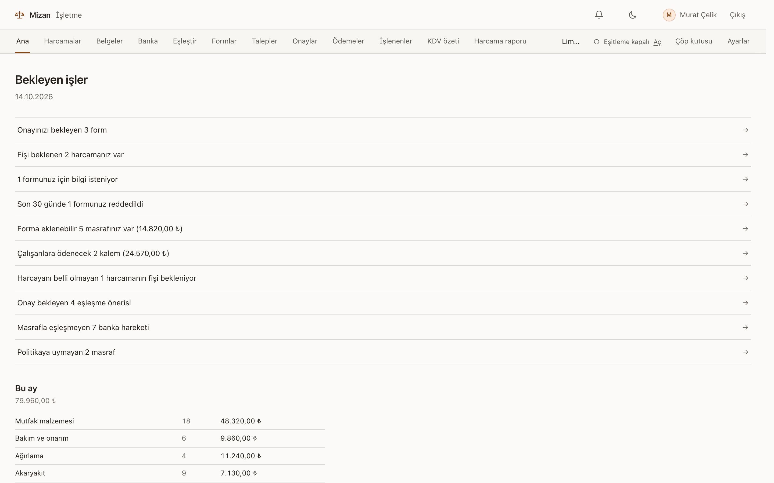
Task: Select Ağırlama category row
Action: click(170, 456)
